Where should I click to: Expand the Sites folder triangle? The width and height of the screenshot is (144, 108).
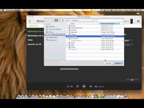pyautogui.click(x=67, y=45)
